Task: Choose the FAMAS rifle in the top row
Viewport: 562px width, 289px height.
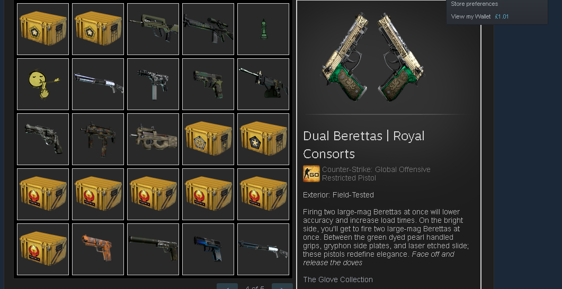Action: point(153,29)
